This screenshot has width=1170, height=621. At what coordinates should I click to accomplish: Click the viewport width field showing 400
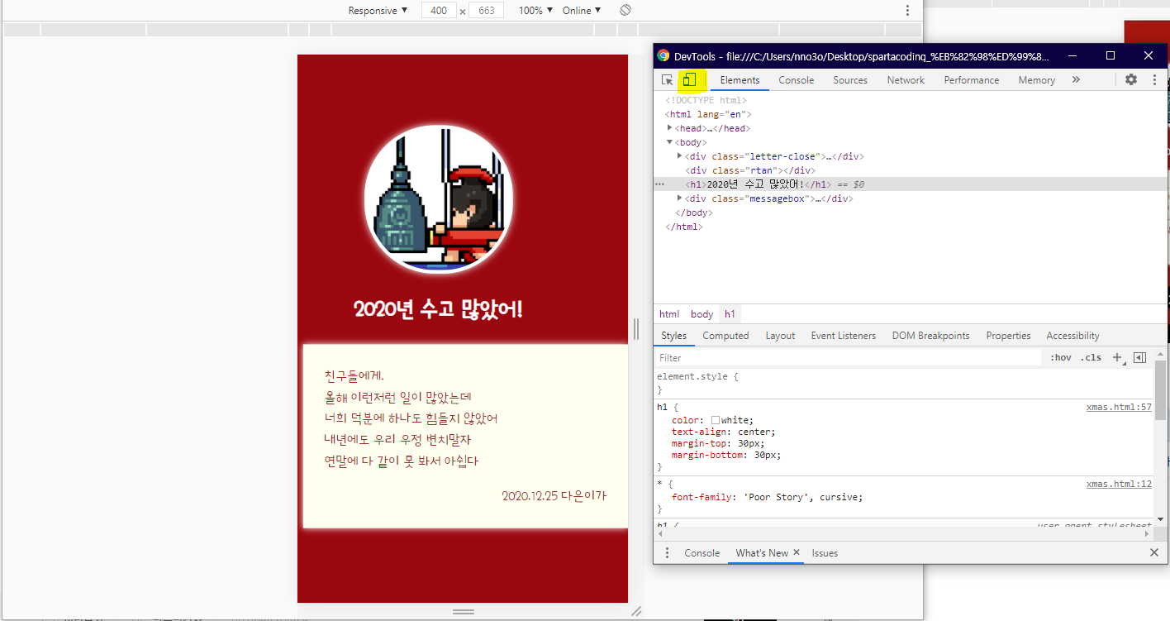point(439,10)
